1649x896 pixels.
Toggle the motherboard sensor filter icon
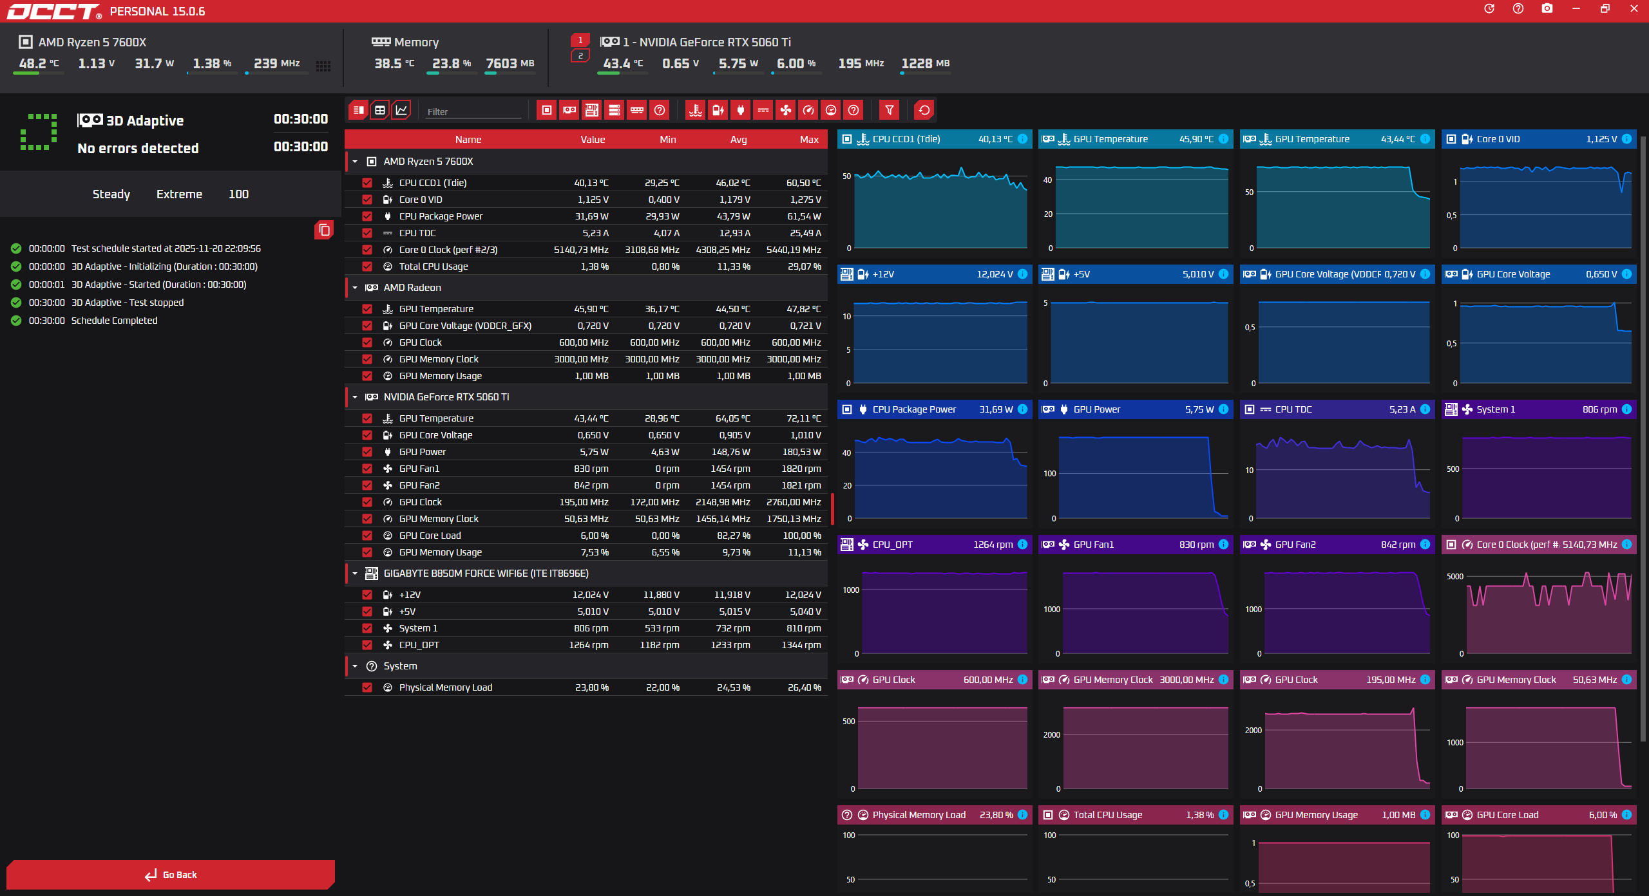[592, 110]
